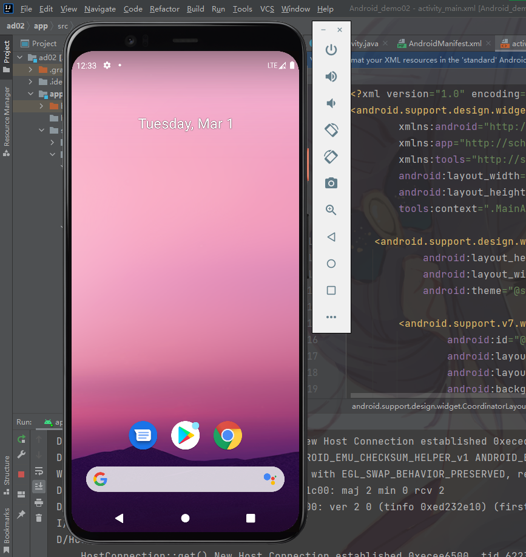Expand the .gra folder in the project tree
This screenshot has width=526, height=557.
click(x=30, y=70)
